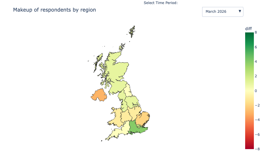The width and height of the screenshot is (262, 152).
Task: Click the red bottom end of colorbar
Action: click(x=249, y=147)
